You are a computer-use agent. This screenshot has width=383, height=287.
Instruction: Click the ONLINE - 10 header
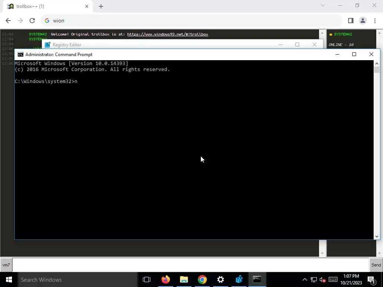341,45
